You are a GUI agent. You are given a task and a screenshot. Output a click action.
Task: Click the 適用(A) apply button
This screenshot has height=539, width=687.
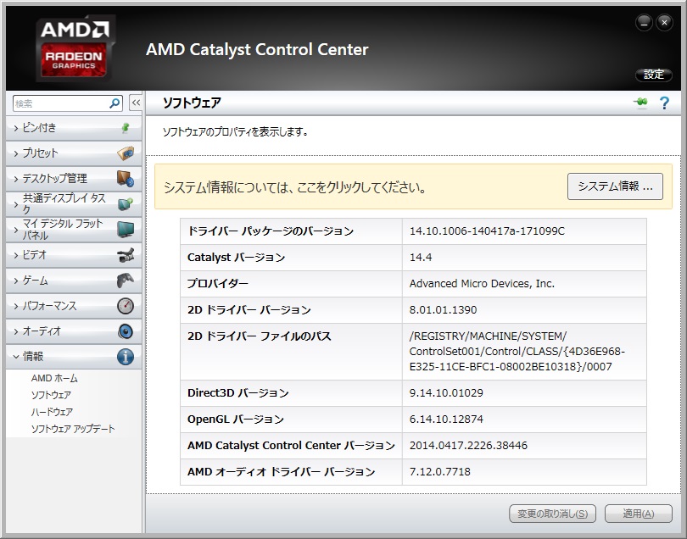coord(639,514)
